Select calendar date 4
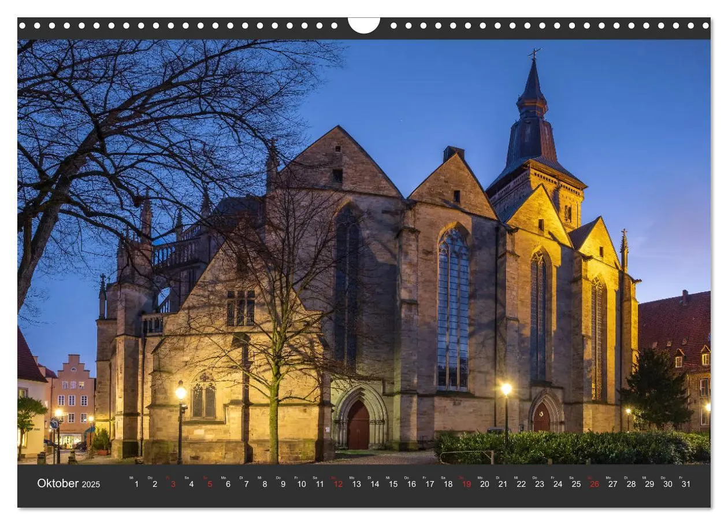728x525 pixels. [x=191, y=485]
